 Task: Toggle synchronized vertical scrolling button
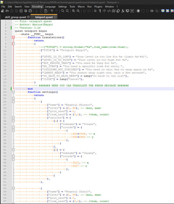pyautogui.click(x=84, y=11)
